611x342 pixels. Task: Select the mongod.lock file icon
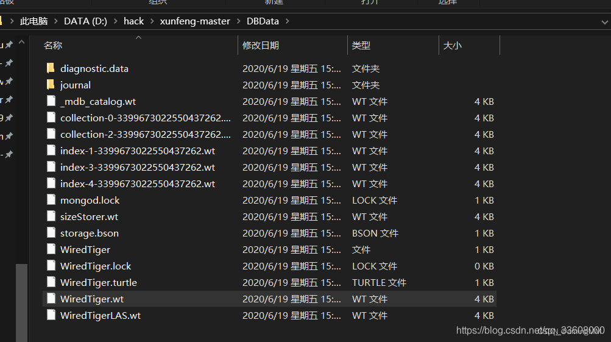click(x=51, y=200)
